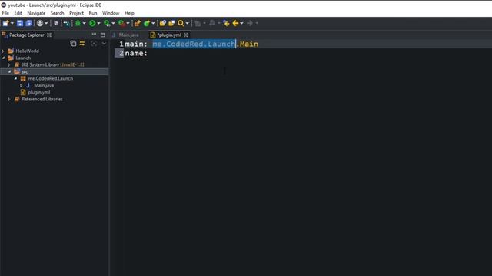Select the me.CodedRed.Launch package
This screenshot has width=492, height=276.
point(50,78)
